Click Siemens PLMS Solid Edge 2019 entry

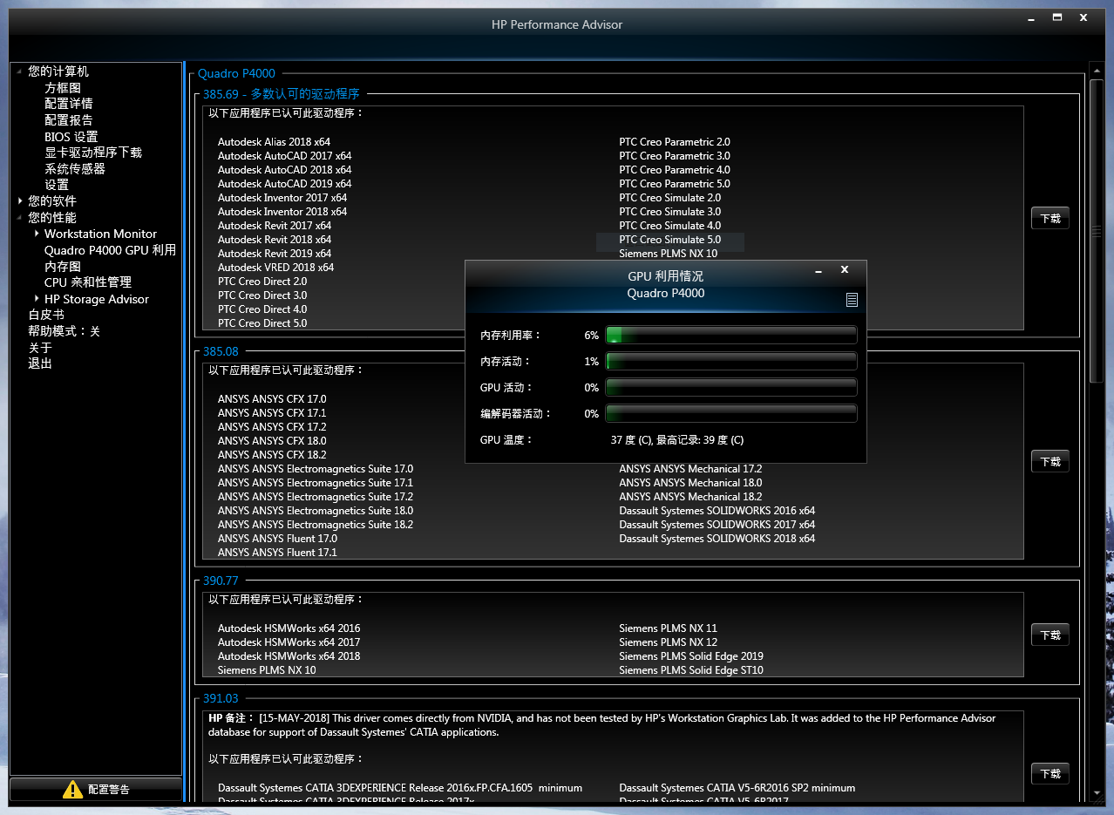(x=690, y=656)
